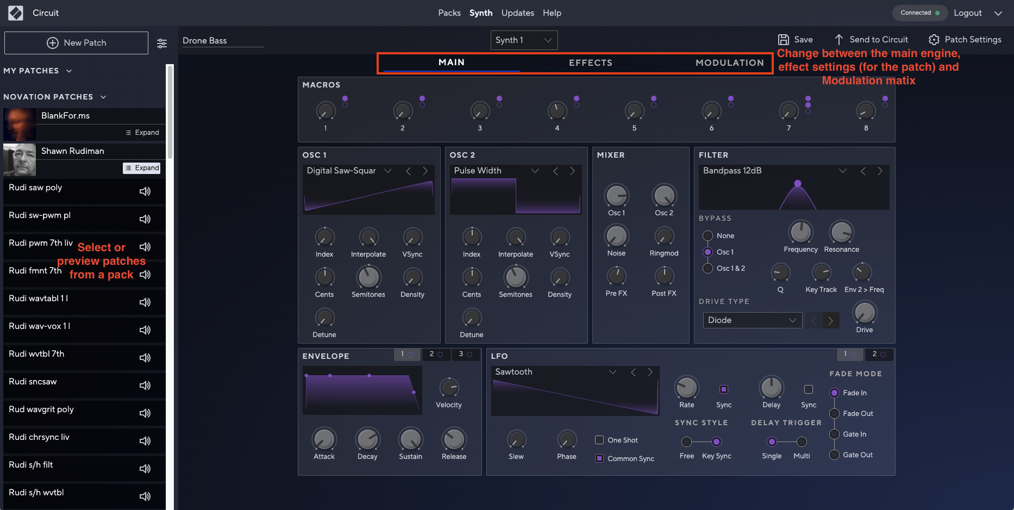Toggle Common Sync checkbox

[599, 458]
